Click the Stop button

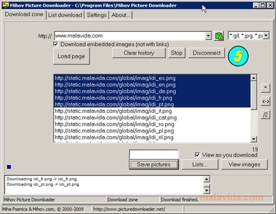click(x=177, y=53)
